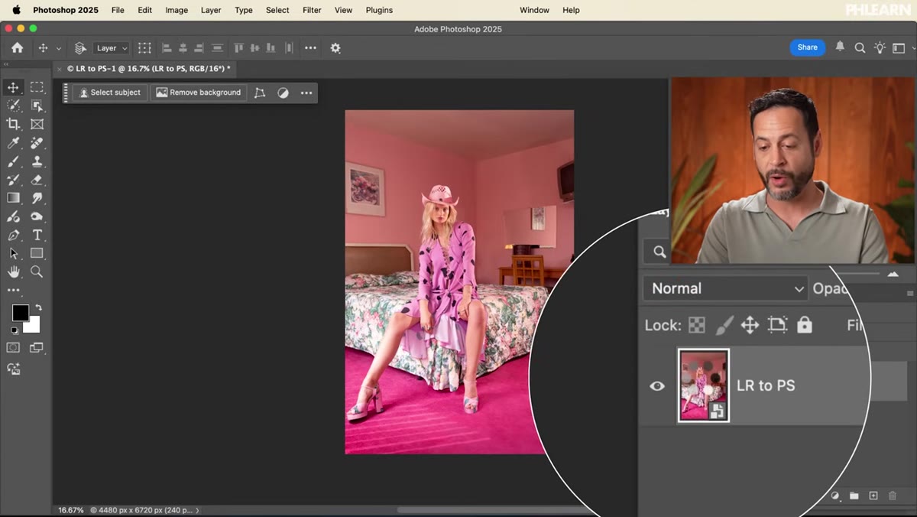Click the blue Share button
917x517 pixels.
pos(807,47)
